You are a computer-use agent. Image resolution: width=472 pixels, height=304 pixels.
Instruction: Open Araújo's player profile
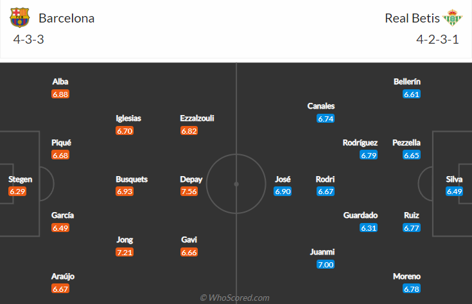tap(63, 276)
